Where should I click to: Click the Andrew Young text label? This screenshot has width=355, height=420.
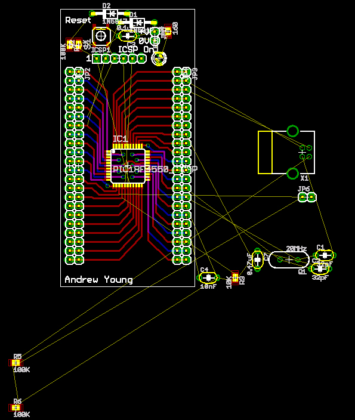(x=98, y=280)
